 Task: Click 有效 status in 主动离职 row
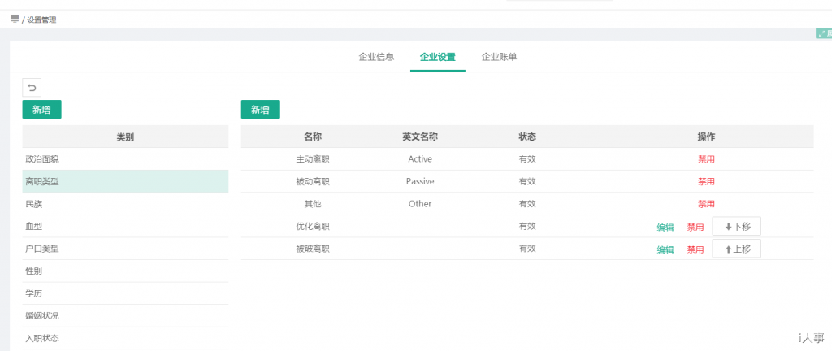point(527,159)
